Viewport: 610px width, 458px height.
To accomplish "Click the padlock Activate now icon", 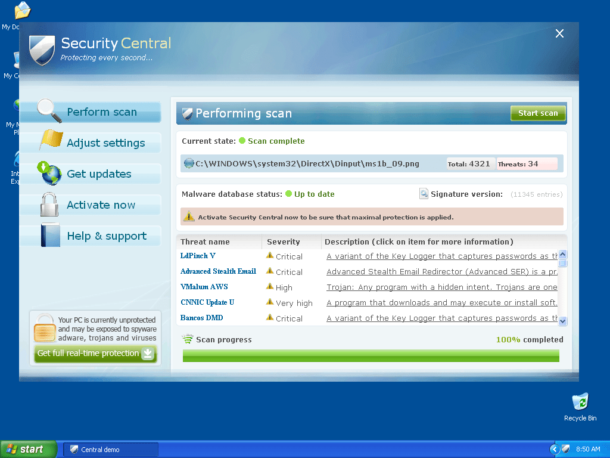I will [49, 205].
